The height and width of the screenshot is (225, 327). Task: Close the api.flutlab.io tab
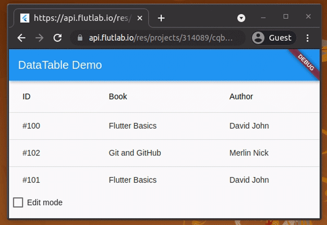click(x=140, y=18)
